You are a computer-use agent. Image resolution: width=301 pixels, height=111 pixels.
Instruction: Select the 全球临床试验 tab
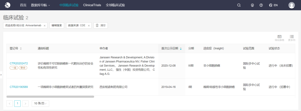[x=115, y=5]
